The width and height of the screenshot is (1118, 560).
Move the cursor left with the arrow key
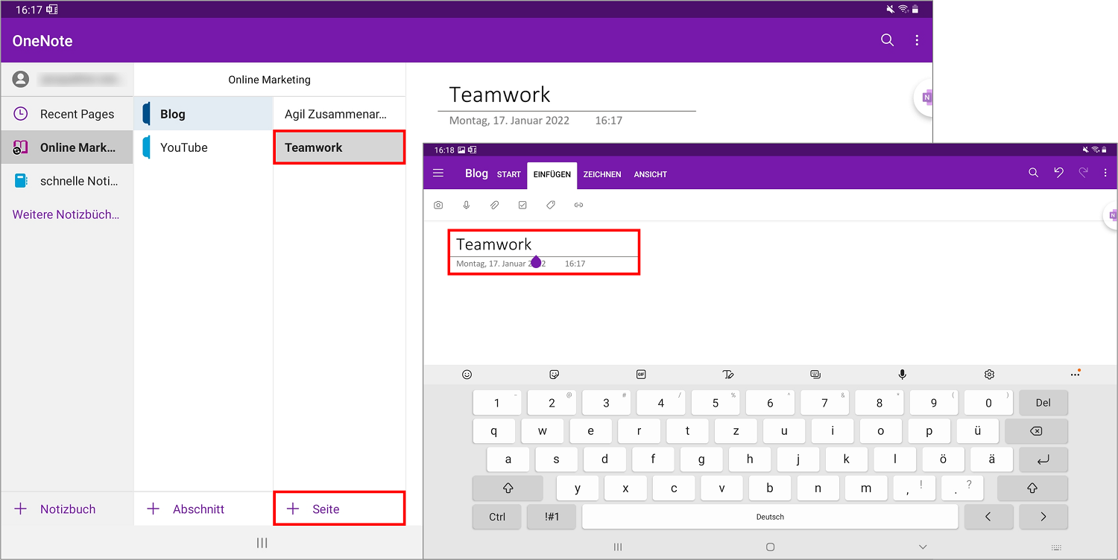[x=988, y=517]
